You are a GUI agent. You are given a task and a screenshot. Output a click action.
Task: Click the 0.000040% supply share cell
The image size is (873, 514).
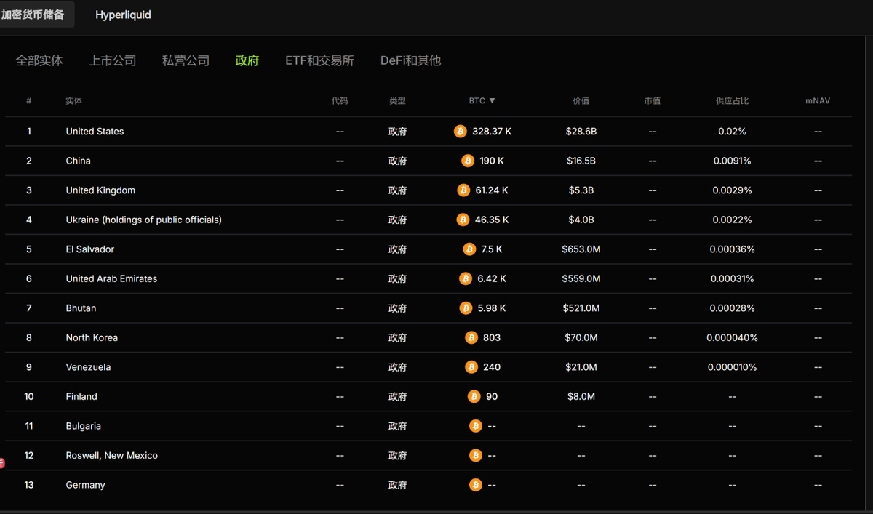[732, 337]
